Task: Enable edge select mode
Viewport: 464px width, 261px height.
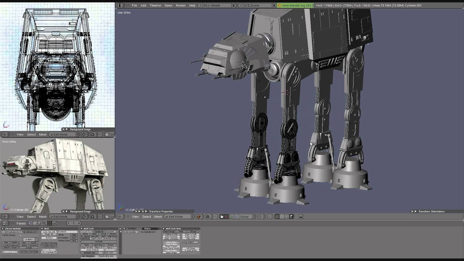Action: (x=282, y=216)
